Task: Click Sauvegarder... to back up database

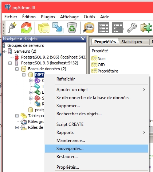Action: click(97, 149)
